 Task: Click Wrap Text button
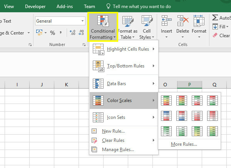5,21
